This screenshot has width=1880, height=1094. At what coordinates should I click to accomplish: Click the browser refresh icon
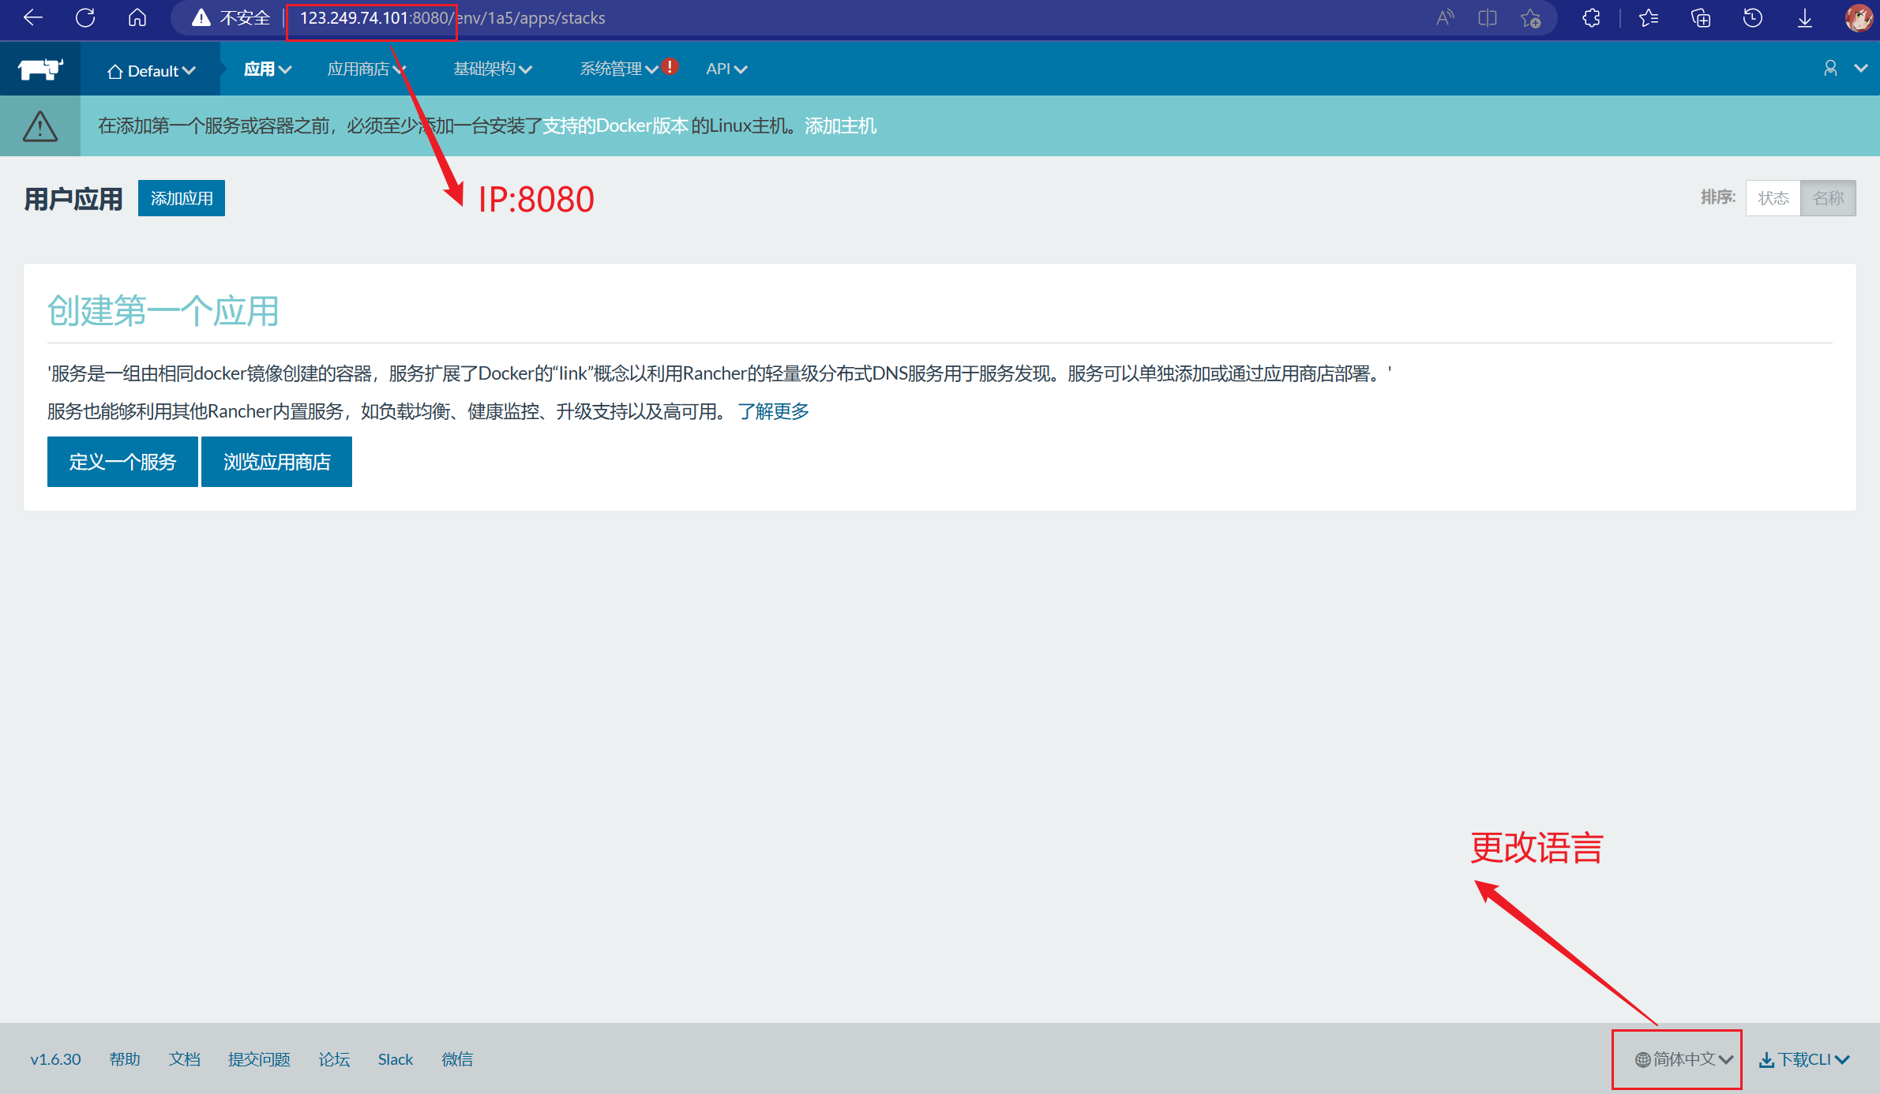85,17
